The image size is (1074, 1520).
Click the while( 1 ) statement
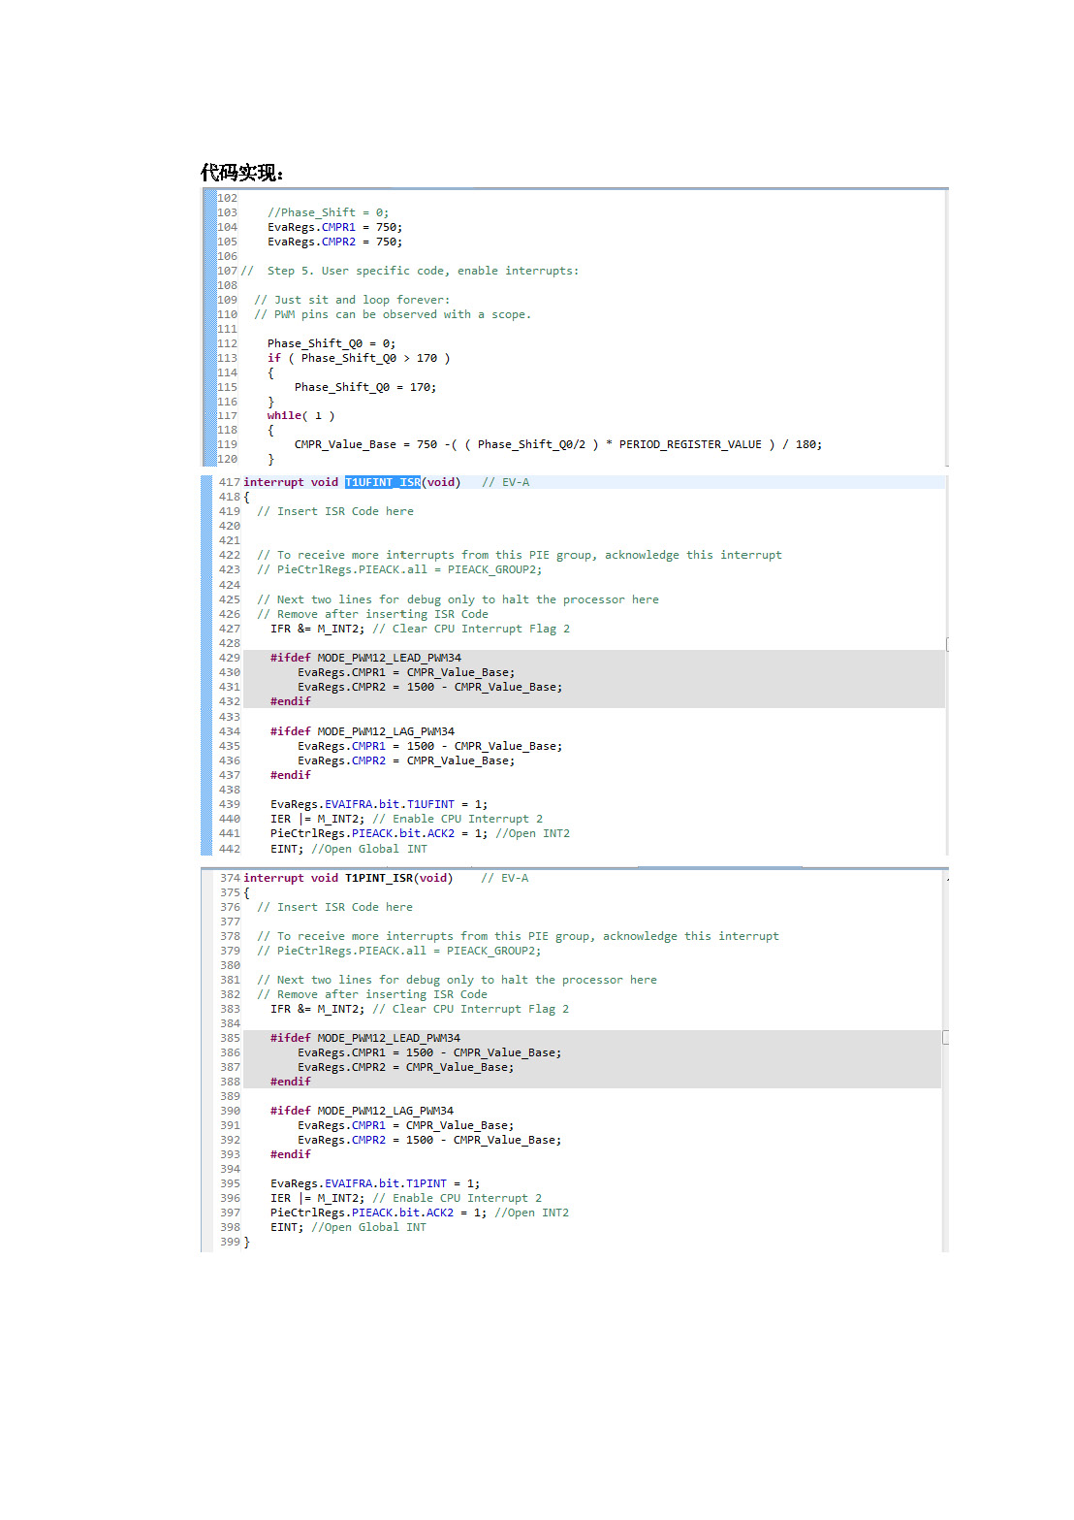[x=300, y=415]
